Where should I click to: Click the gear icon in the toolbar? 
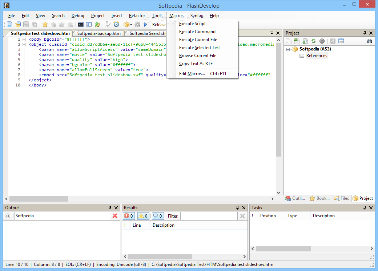(137, 24)
